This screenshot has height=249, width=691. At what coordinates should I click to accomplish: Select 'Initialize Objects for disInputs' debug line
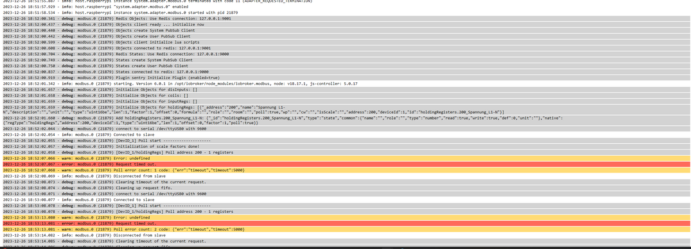(x=345, y=89)
